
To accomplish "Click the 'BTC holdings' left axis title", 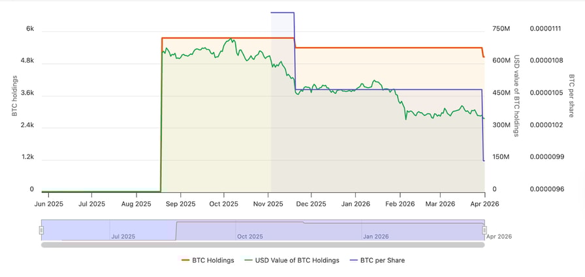I will coord(14,96).
